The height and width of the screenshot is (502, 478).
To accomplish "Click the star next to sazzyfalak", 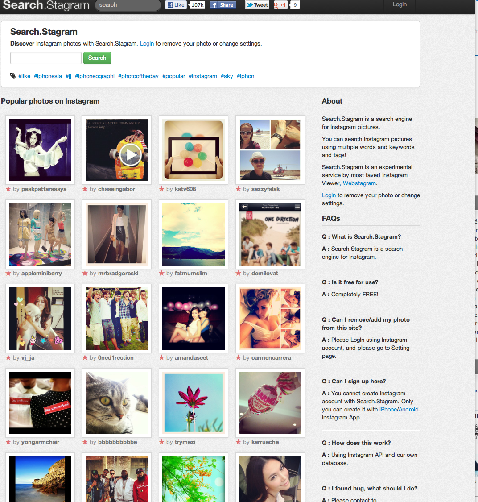I will point(238,189).
